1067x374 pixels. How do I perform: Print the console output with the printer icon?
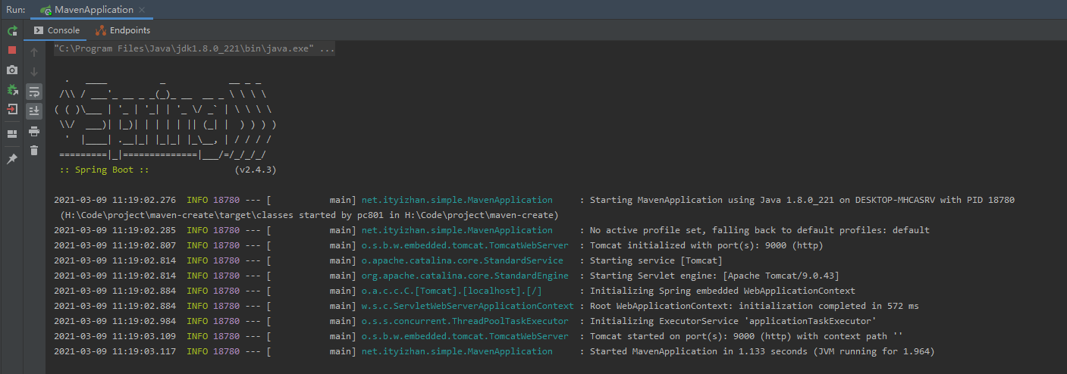point(34,131)
